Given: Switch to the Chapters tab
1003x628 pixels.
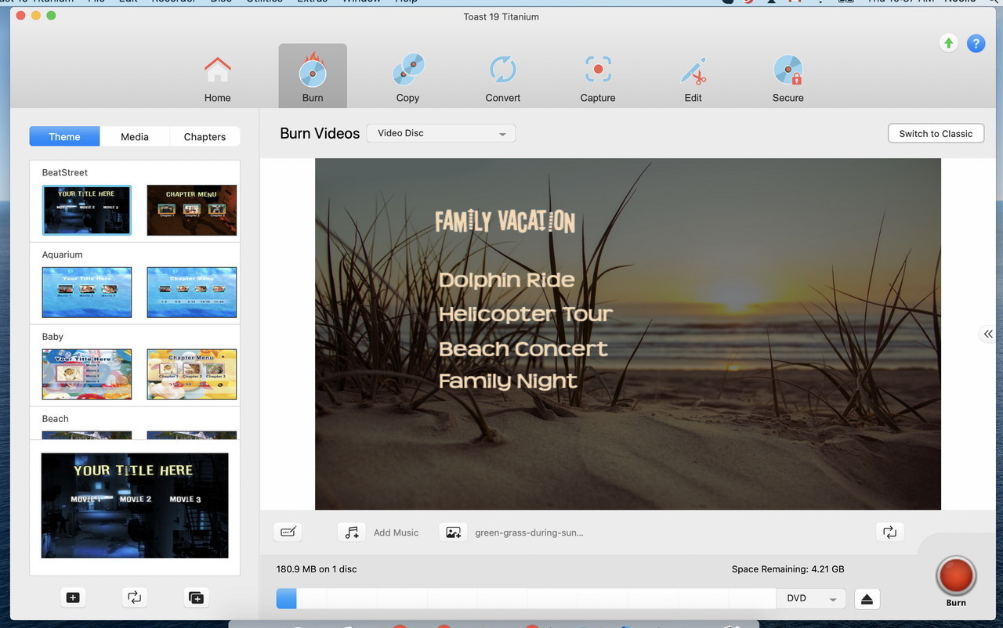Looking at the screenshot, I should tap(205, 137).
